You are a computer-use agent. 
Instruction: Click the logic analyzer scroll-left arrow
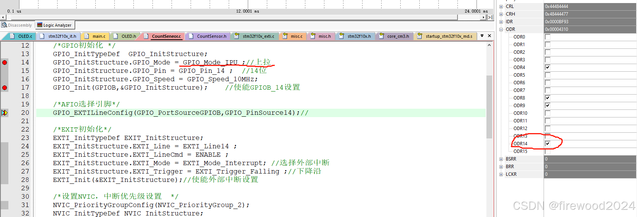(x=3, y=17)
